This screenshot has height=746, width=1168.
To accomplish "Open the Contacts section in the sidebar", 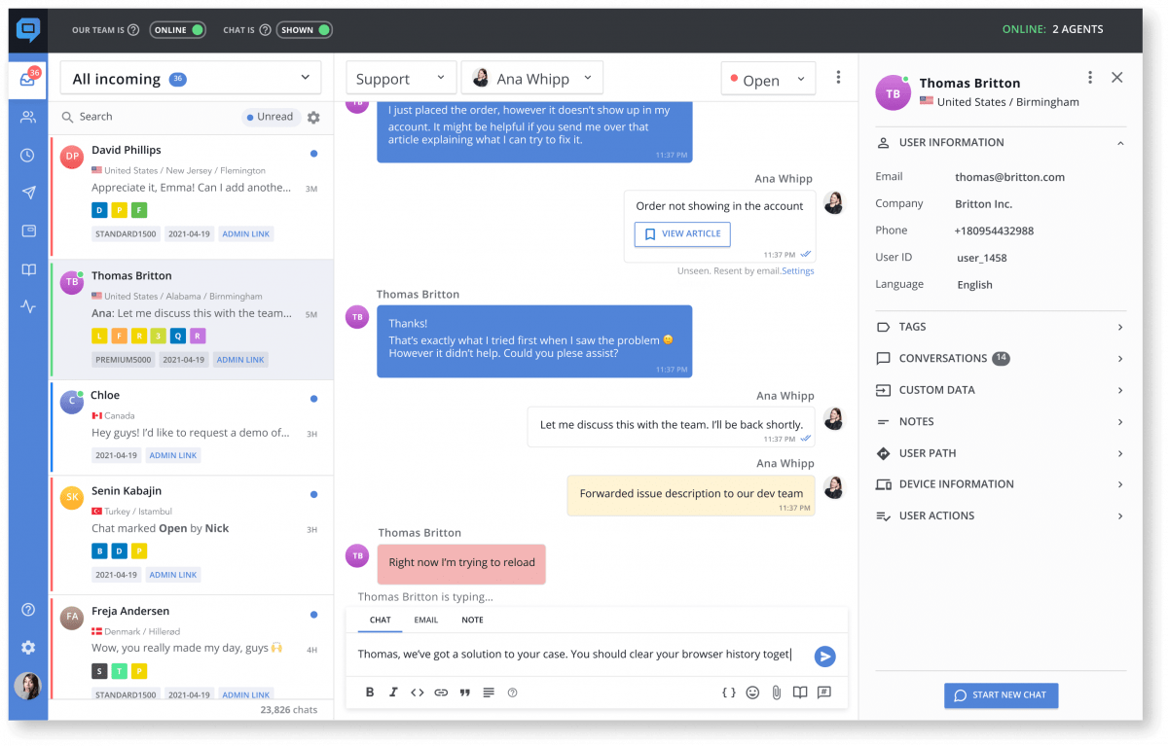I will 27,115.
